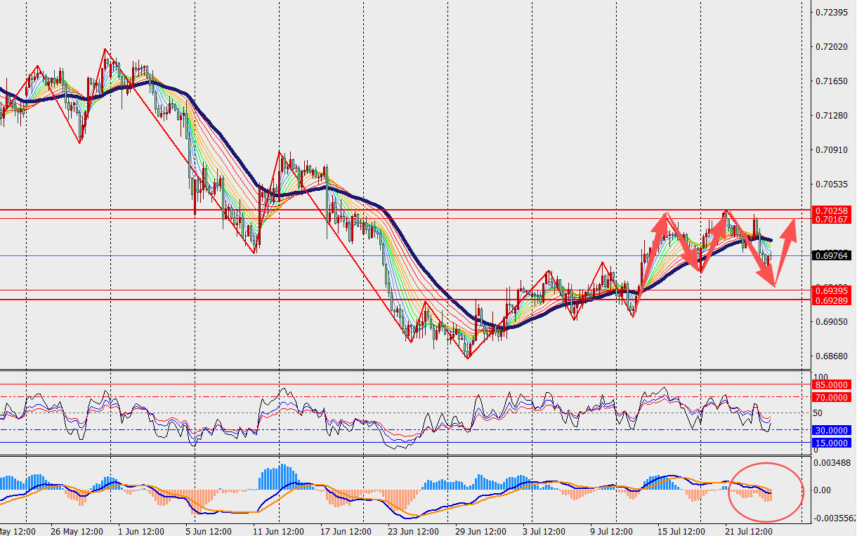Click the red 0.69289 support level label
857x536 pixels.
(832, 300)
